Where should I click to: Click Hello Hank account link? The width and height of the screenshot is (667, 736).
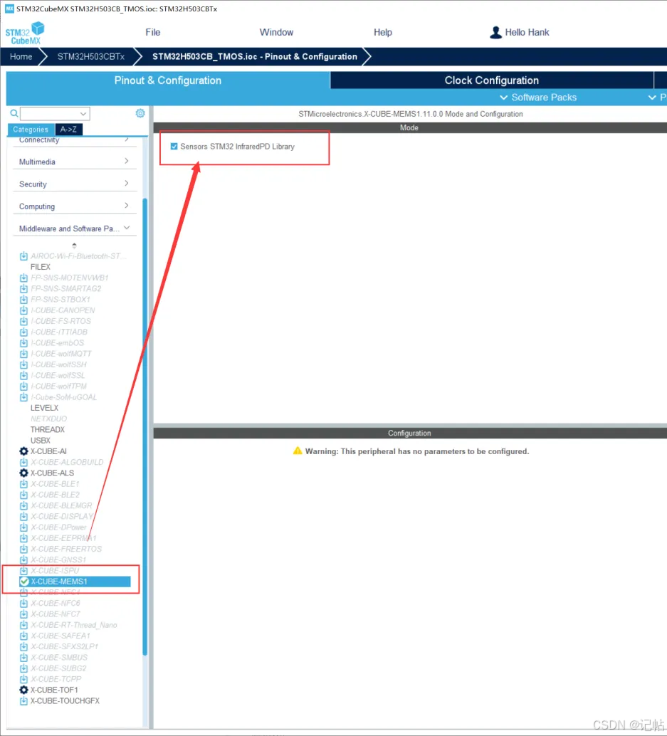pos(527,33)
